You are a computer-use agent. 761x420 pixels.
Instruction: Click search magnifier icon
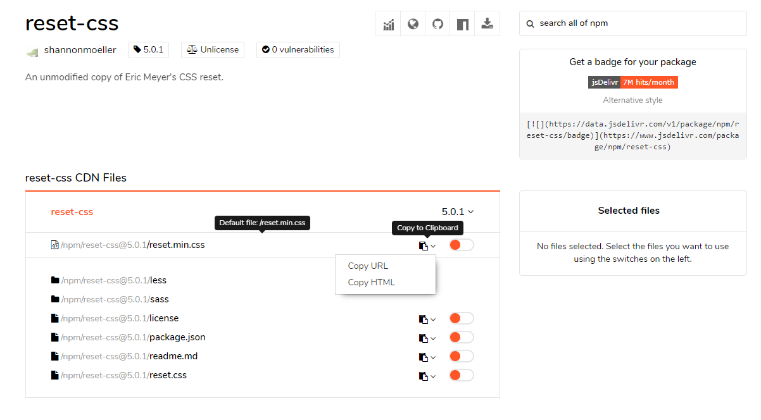[x=531, y=23]
